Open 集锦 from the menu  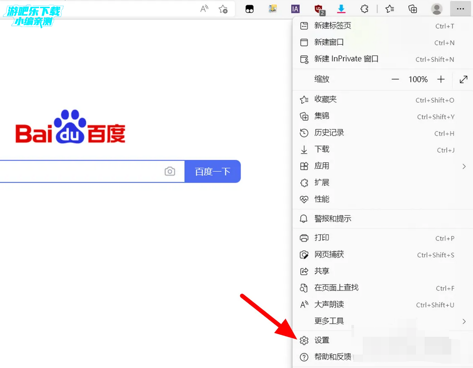(382, 116)
